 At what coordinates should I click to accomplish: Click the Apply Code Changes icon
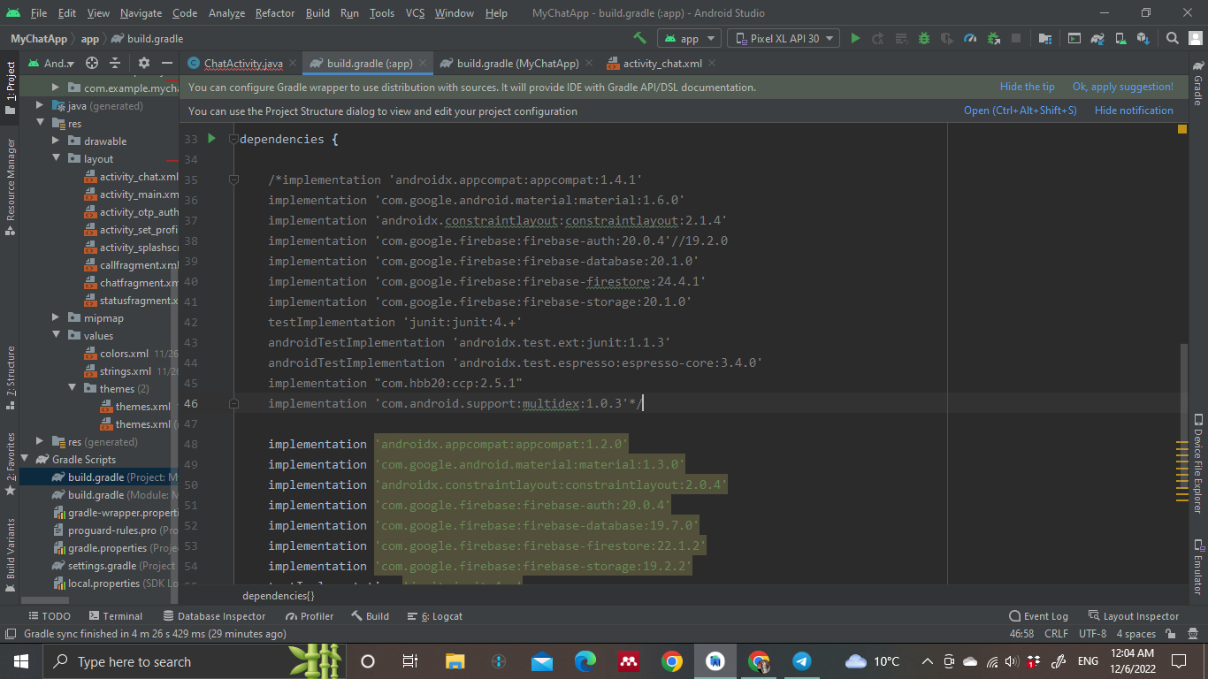point(901,38)
